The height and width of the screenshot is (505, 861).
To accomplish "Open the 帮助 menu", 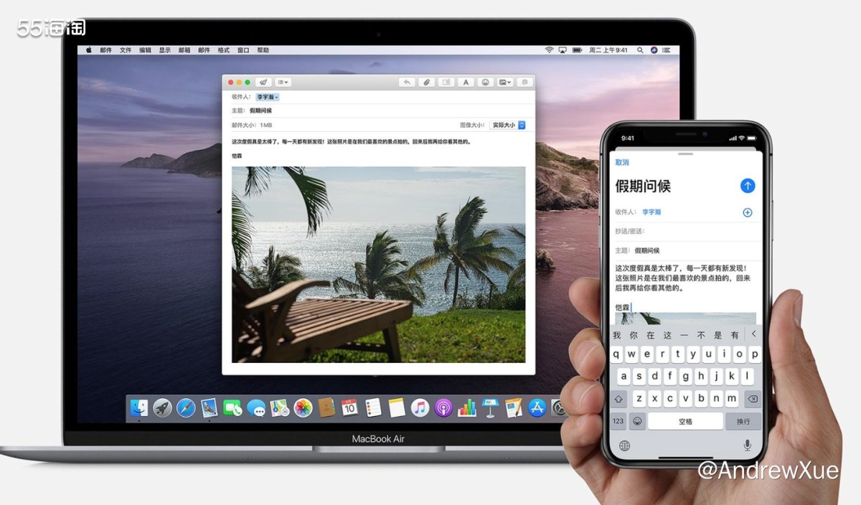I will pyautogui.click(x=263, y=50).
